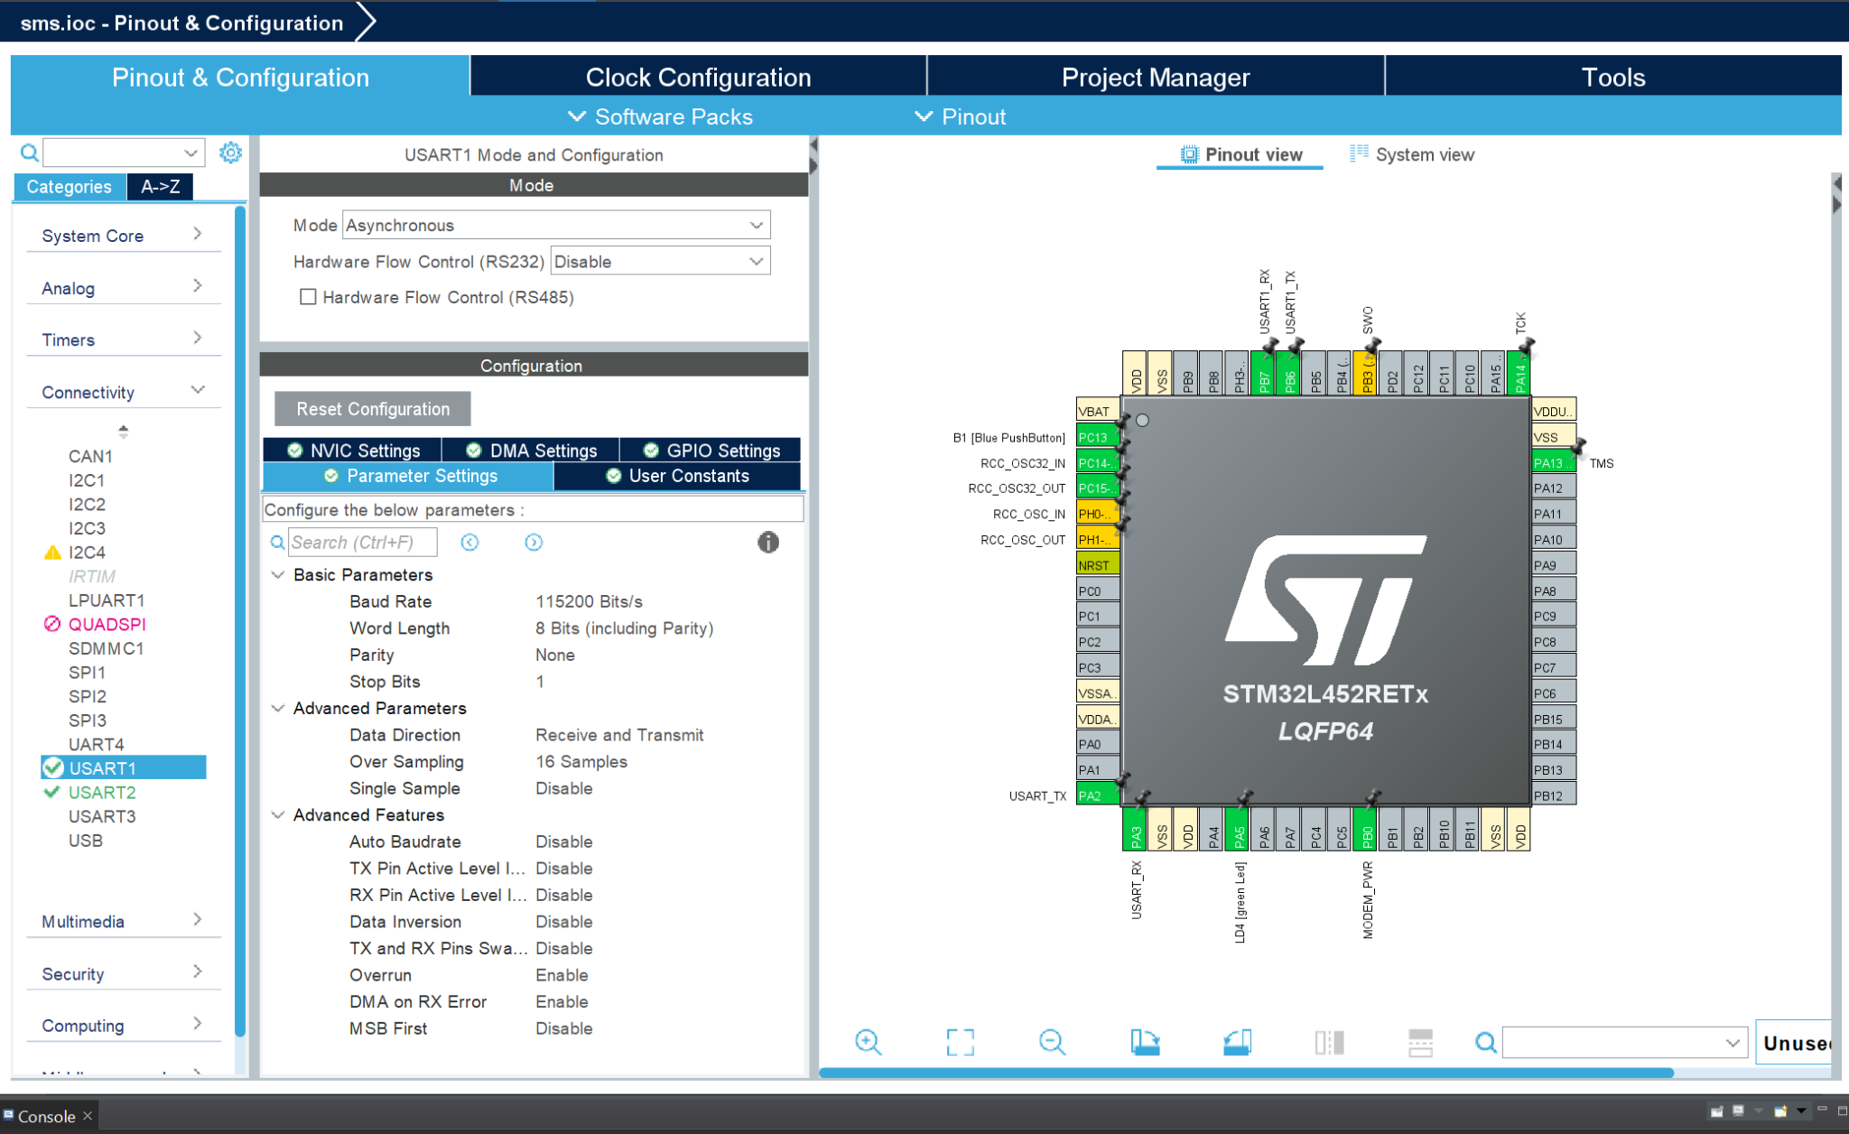Click the zoom out pinout icon
This screenshot has width=1849, height=1134.
(x=1053, y=1042)
